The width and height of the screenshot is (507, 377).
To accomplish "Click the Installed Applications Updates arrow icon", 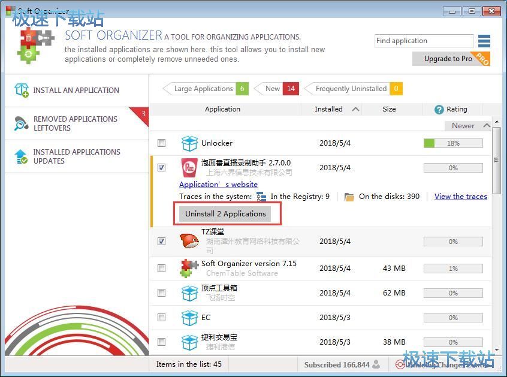I will [21, 156].
